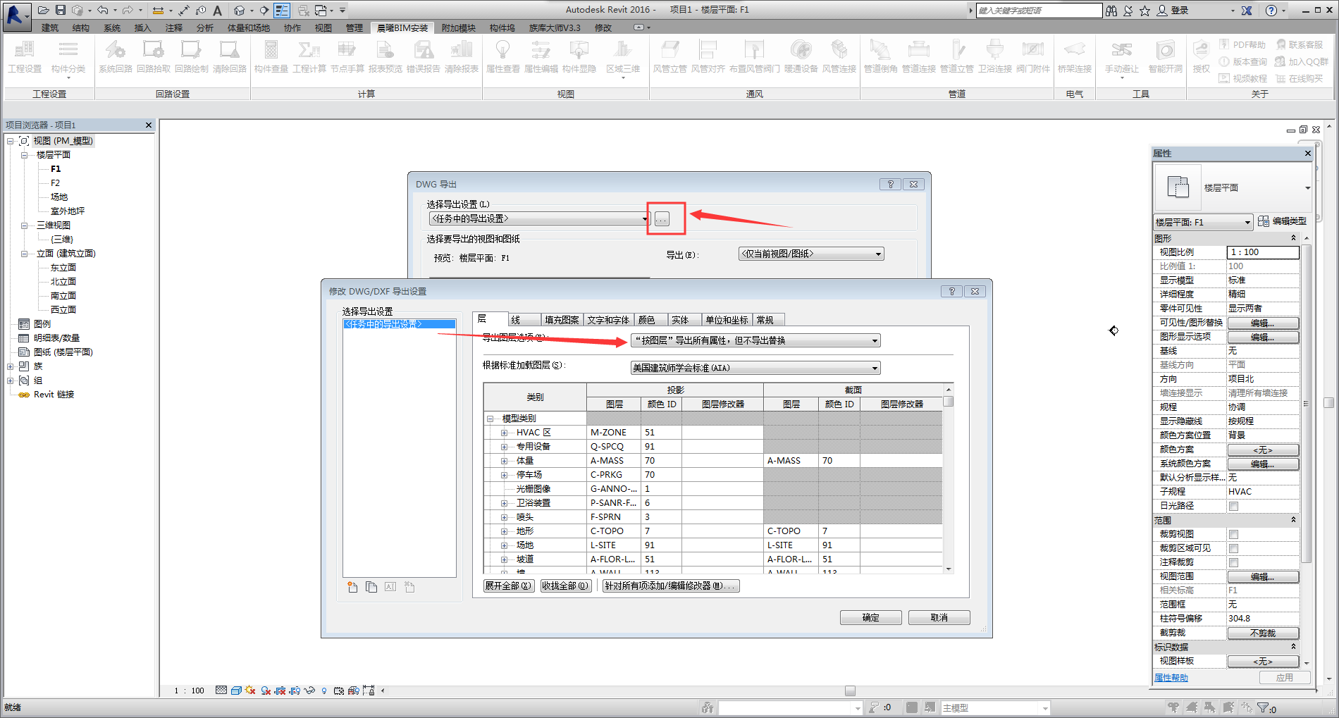Click the M-ZONE layer cell
The height and width of the screenshot is (718, 1339).
pyautogui.click(x=614, y=433)
